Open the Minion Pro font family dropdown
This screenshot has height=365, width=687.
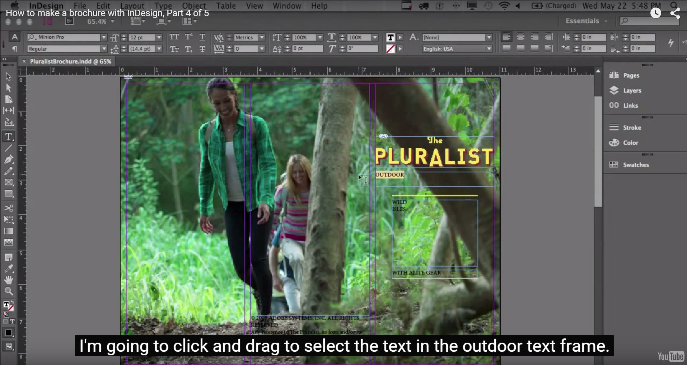pyautogui.click(x=104, y=37)
